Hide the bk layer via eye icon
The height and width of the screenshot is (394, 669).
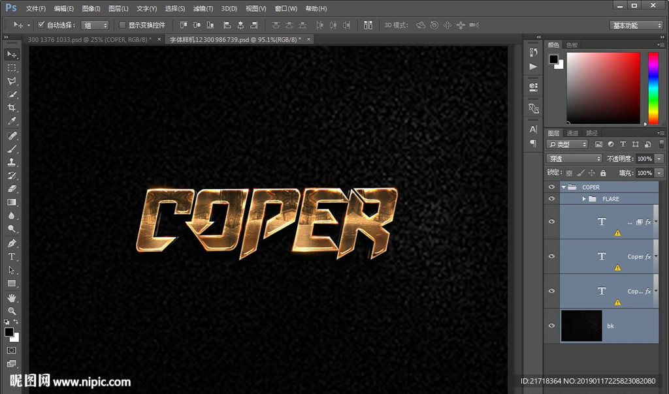(x=551, y=326)
